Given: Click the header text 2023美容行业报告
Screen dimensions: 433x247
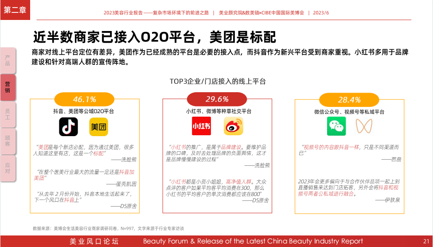Looking at the screenshot, I should 156,13.
